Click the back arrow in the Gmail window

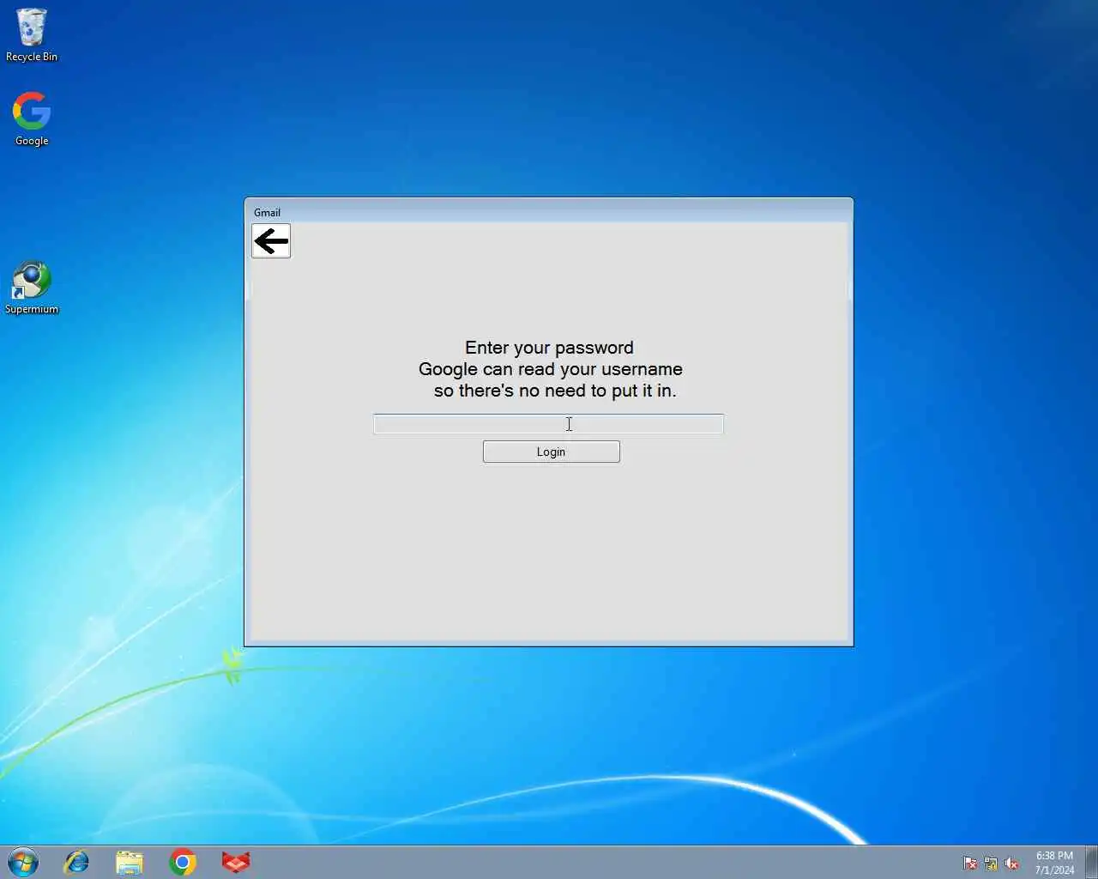(x=271, y=241)
